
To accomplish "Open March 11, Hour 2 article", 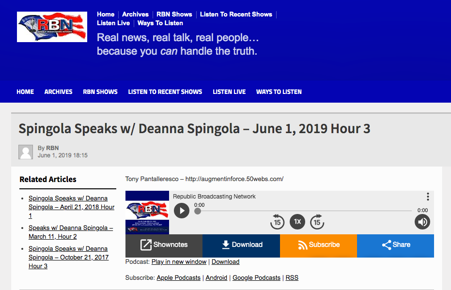I will 70,232.
